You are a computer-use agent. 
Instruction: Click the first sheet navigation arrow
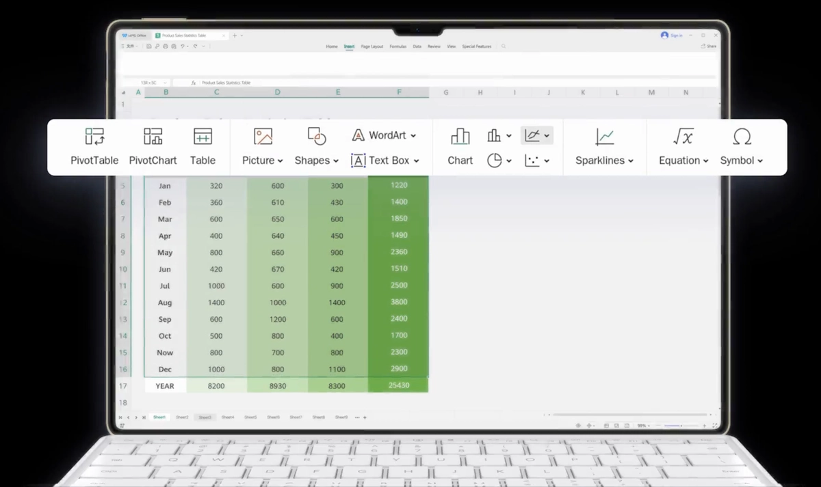click(x=120, y=417)
